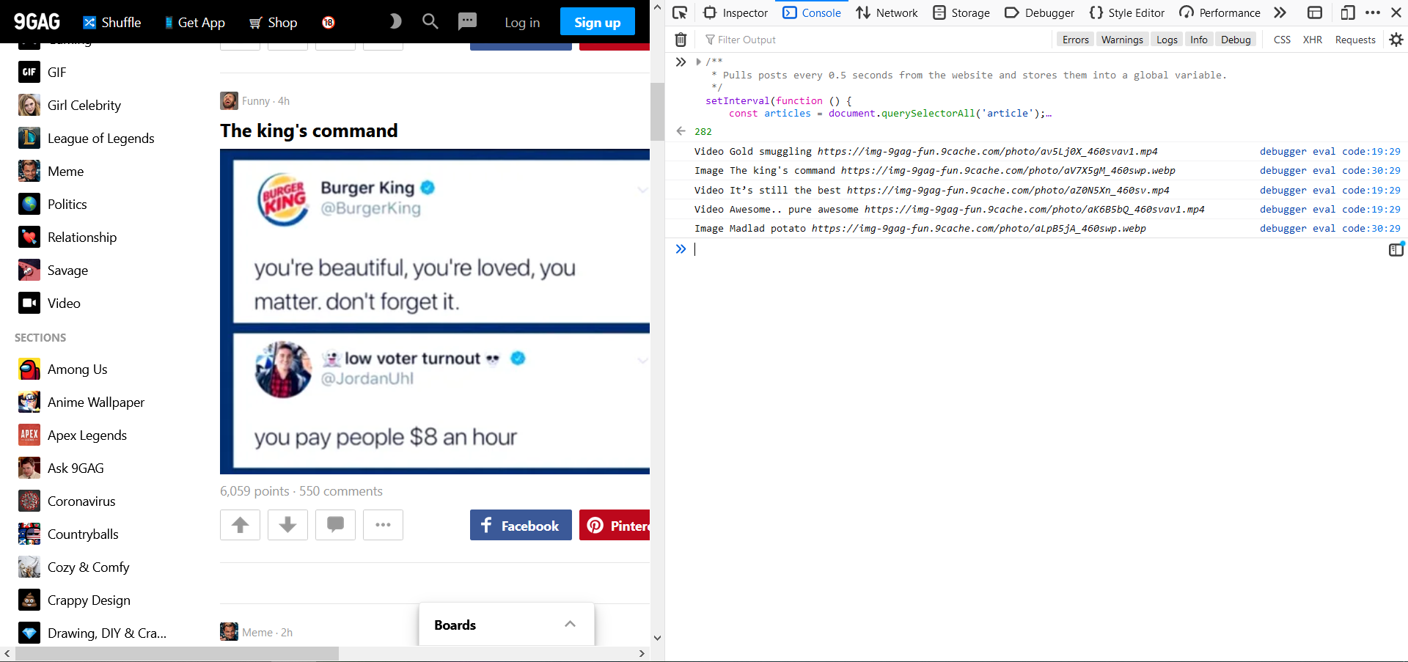Viewport: 1408px width, 662px height.
Task: Open the devtools ellipsis customize menu
Action: (x=1373, y=12)
